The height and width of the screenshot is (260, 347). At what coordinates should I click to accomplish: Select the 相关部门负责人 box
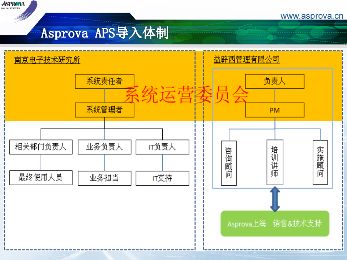click(x=41, y=147)
